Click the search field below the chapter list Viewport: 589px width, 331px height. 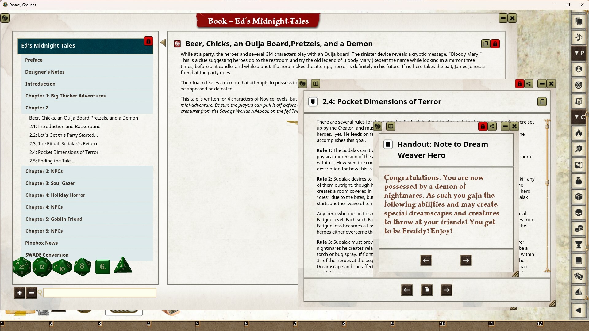tap(99, 293)
